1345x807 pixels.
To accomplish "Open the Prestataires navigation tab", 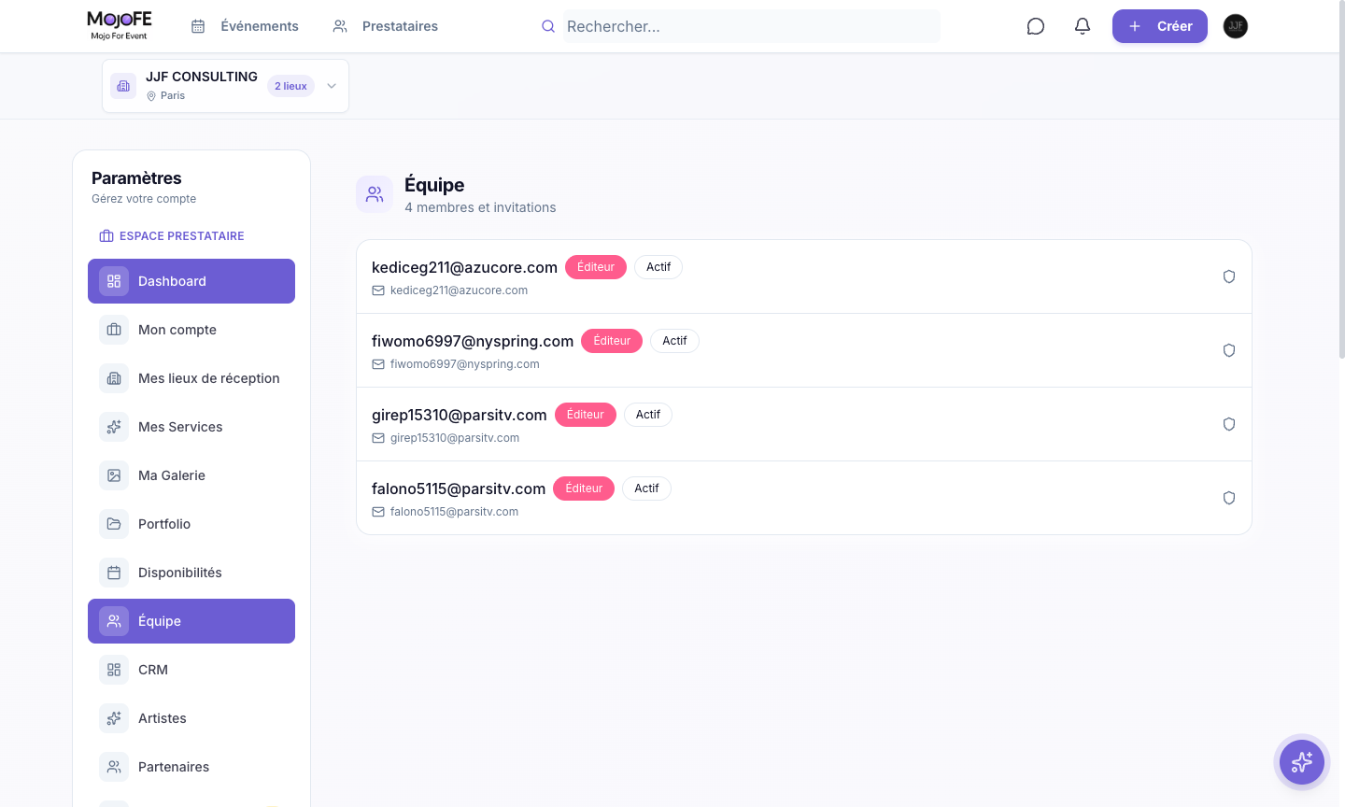I will tap(386, 26).
